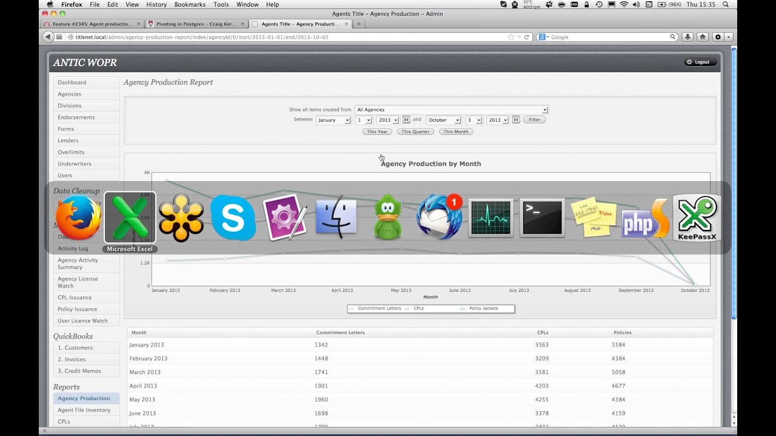This screenshot has height=436, width=776.
Task: Switch to the php IDE icon
Action: (646, 220)
